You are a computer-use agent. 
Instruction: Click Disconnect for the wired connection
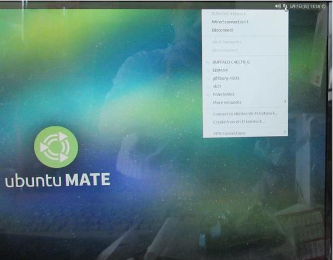tap(246, 30)
